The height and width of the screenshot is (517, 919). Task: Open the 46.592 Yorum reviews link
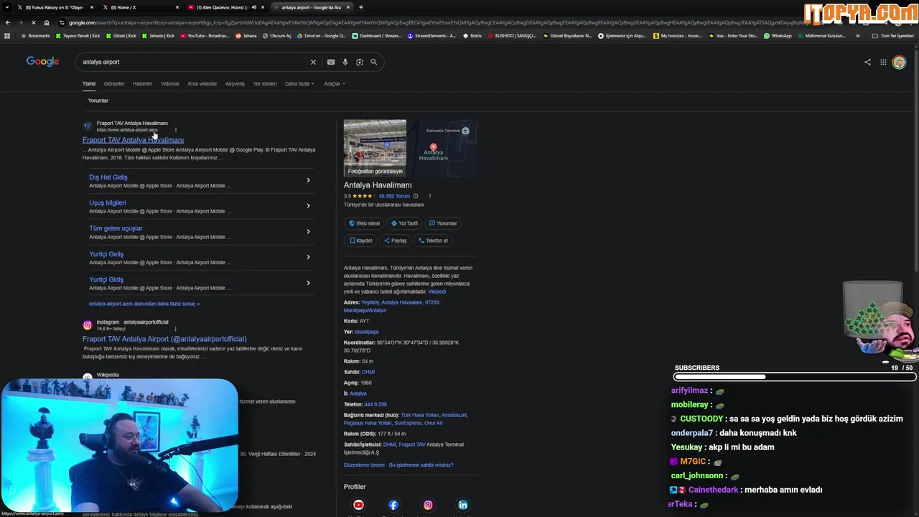coord(394,196)
